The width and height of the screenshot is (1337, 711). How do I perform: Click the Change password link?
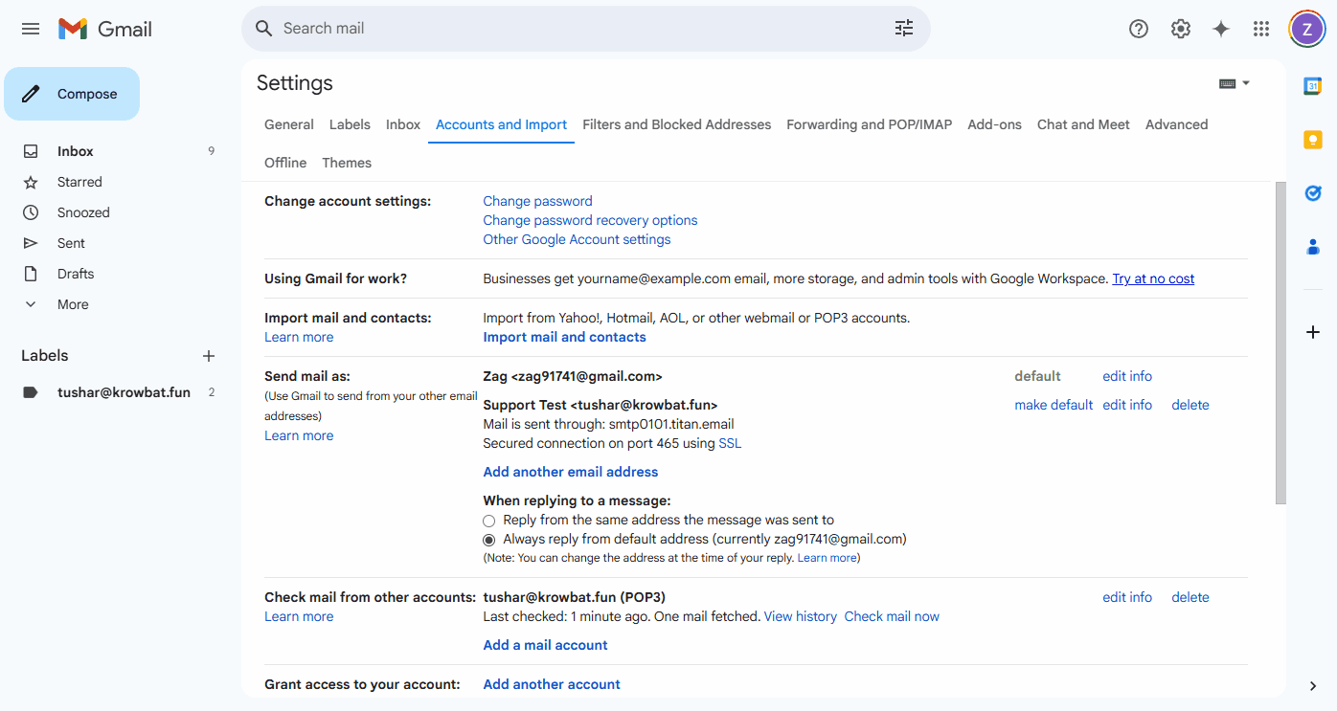(x=537, y=201)
